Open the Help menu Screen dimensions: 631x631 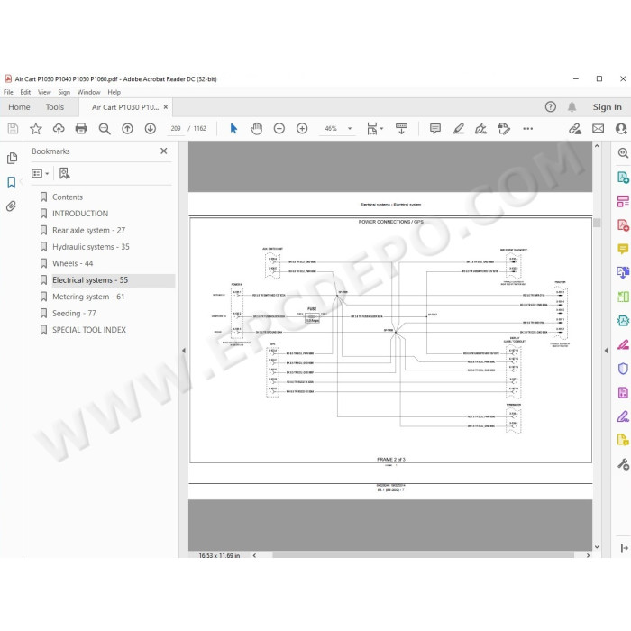(x=114, y=92)
